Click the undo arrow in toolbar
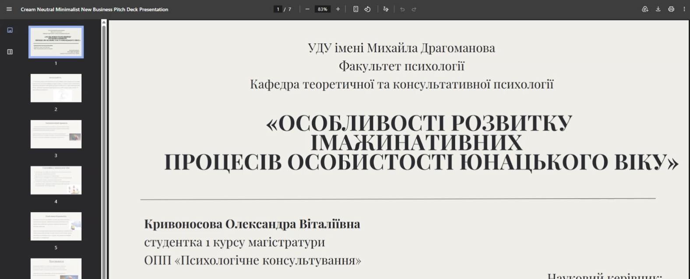The width and height of the screenshot is (690, 279). point(402,9)
